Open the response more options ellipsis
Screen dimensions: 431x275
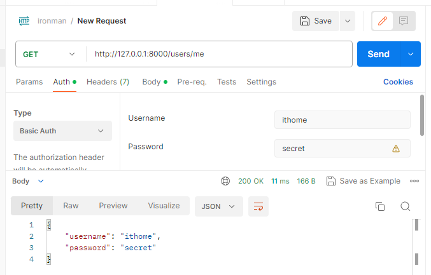[x=414, y=181]
